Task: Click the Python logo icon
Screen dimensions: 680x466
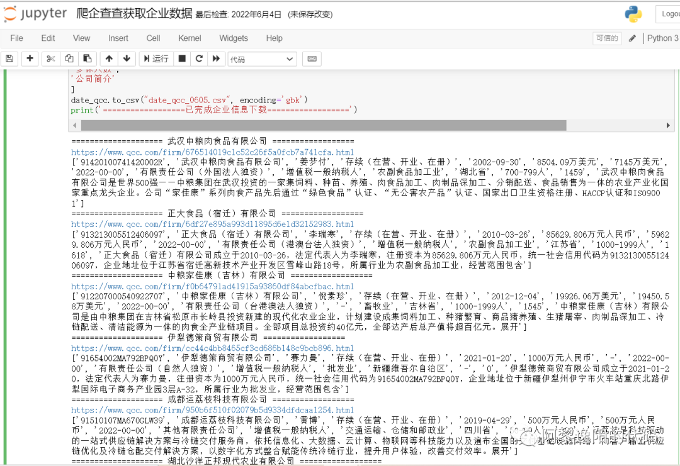Action: [x=633, y=14]
